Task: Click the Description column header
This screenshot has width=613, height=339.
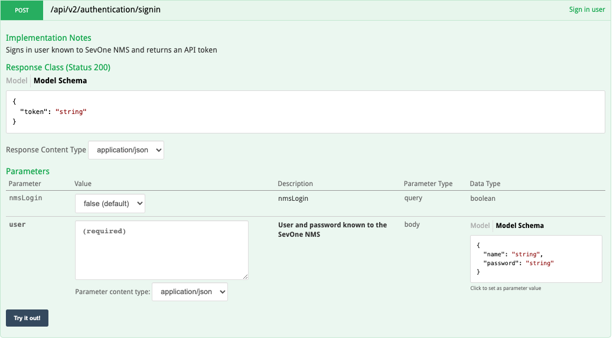Action: tap(295, 184)
